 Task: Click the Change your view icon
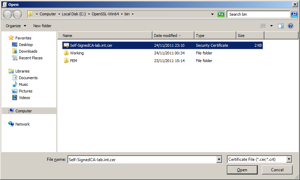pyautogui.click(x=263, y=26)
